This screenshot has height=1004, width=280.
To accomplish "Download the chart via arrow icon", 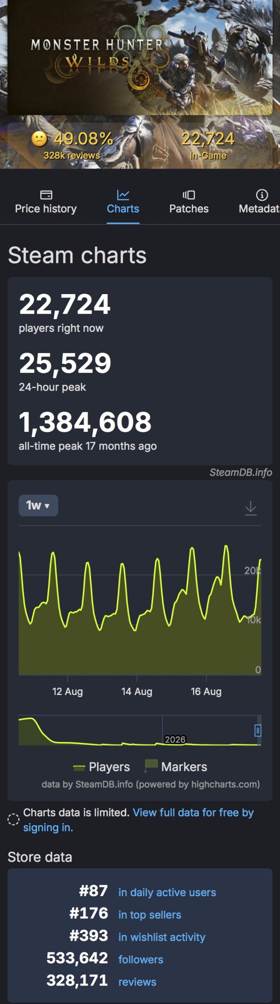I will [x=251, y=508].
